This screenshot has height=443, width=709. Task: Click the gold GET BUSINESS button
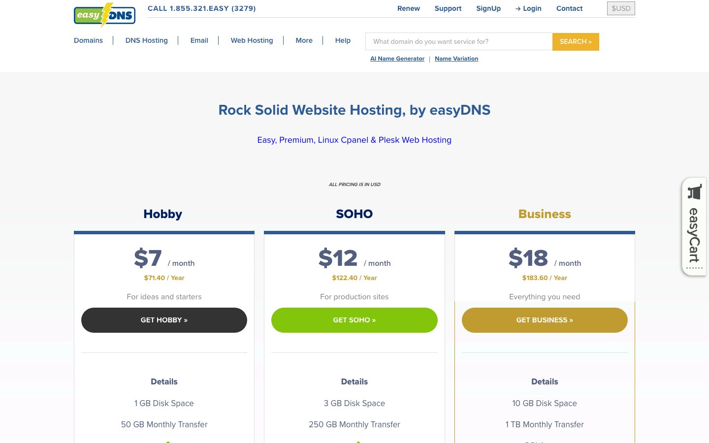coord(545,320)
